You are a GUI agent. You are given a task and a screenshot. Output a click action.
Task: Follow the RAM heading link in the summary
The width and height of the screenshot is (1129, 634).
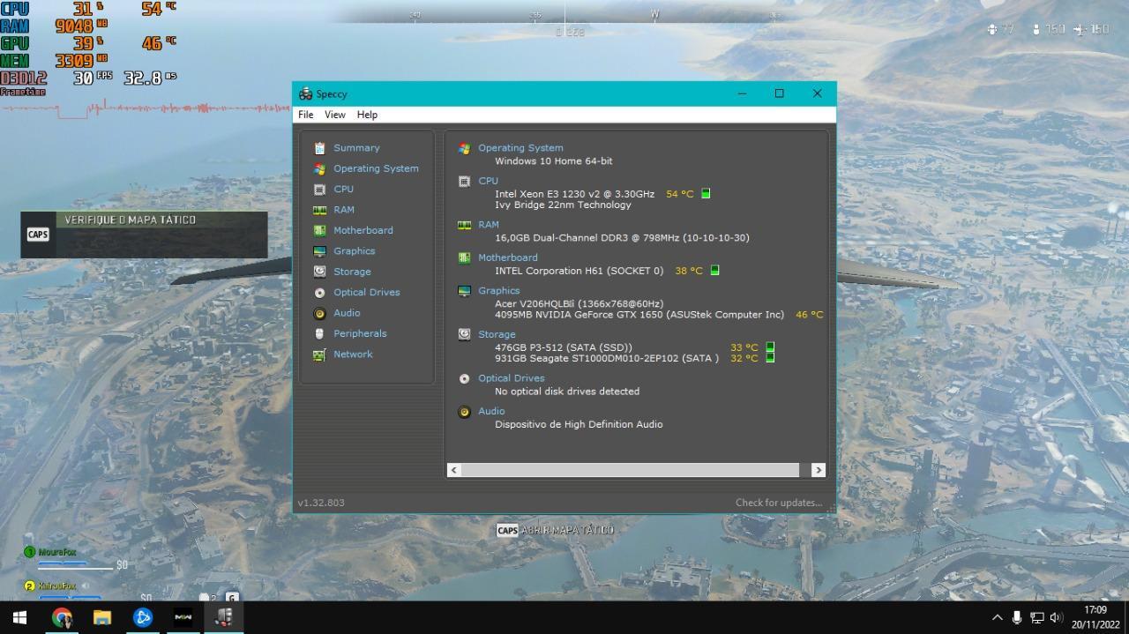click(489, 225)
